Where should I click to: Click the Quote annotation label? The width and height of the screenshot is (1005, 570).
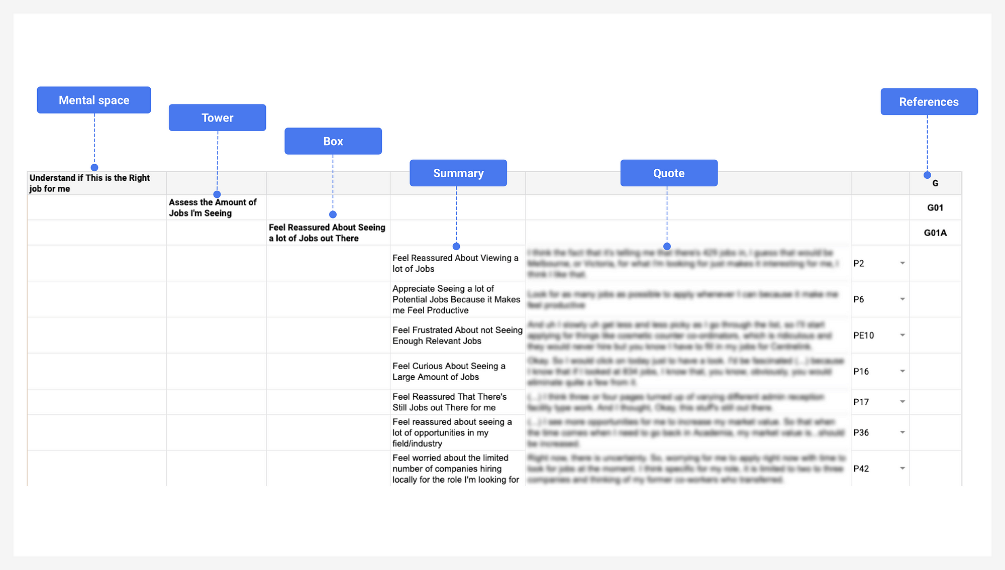tap(668, 173)
